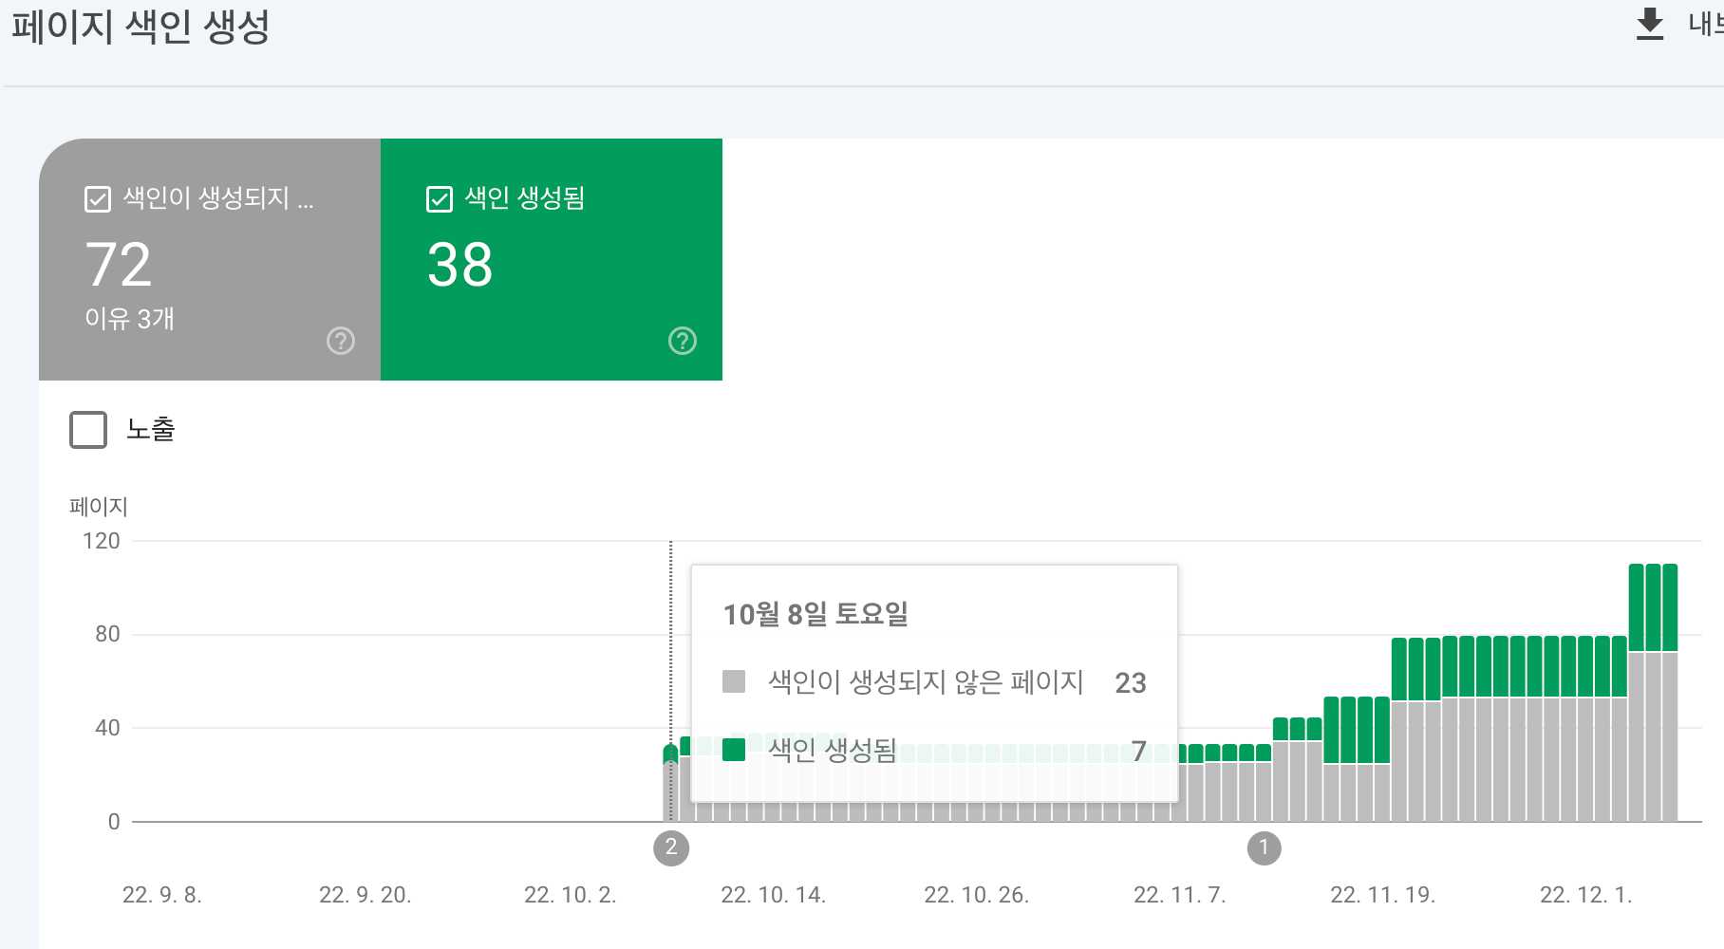This screenshot has width=1724, height=949.
Task: Click the 22. 10. 14. axis date label
Action: [774, 895]
